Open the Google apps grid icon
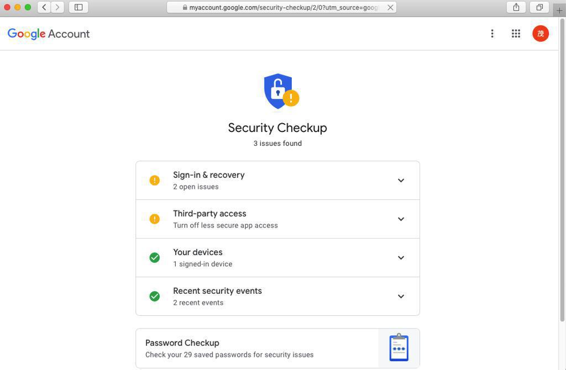Screen dimensions: 566x370 pyautogui.click(x=516, y=34)
